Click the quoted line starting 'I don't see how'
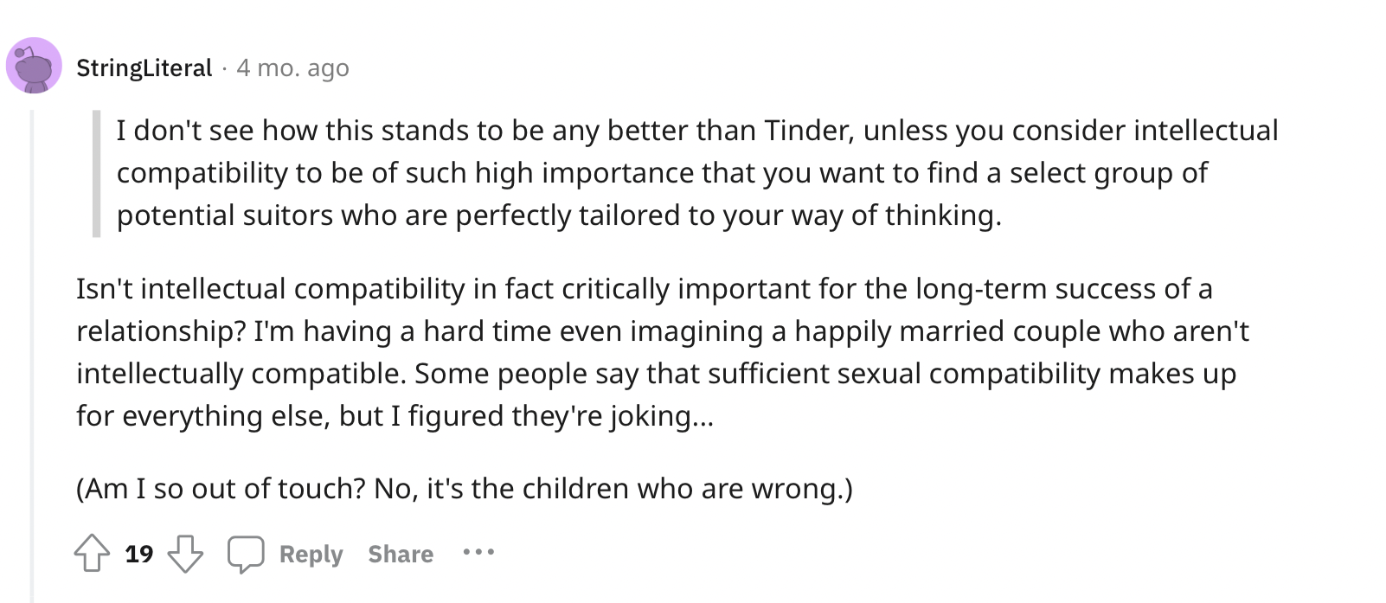This screenshot has width=1386, height=603. pos(697,131)
